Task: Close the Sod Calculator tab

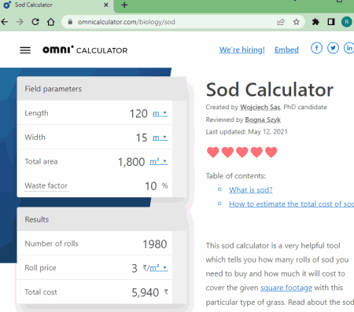Action: 106,5
